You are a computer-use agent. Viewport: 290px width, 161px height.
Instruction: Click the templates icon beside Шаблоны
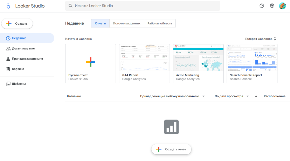8,84
